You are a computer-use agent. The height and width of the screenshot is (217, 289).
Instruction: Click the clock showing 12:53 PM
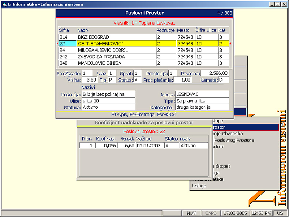(x=263, y=213)
